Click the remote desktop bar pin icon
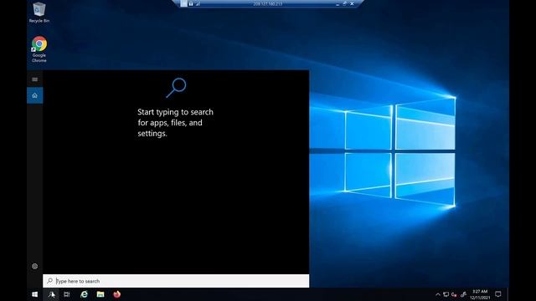The width and height of the screenshot is (536, 301). coord(183,3)
